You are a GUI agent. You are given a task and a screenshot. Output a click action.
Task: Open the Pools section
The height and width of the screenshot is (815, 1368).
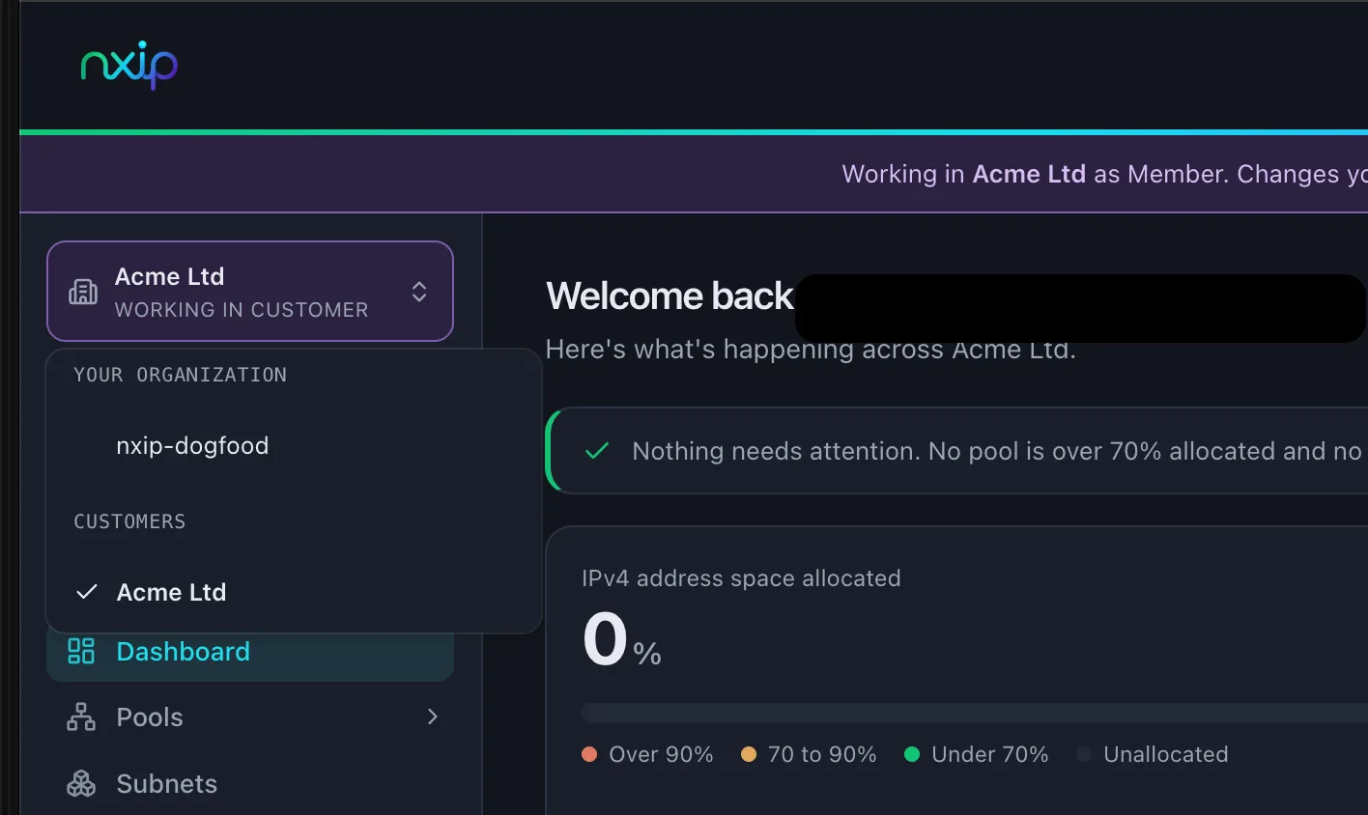(x=250, y=717)
